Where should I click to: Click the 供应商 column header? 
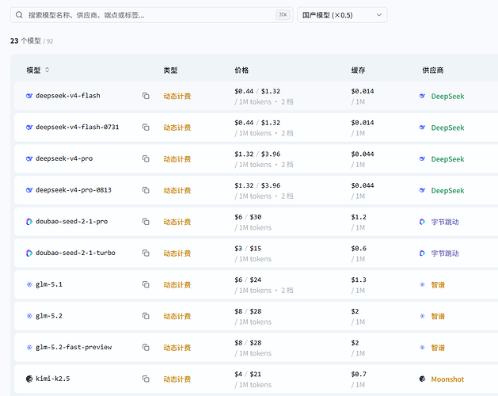(x=432, y=70)
